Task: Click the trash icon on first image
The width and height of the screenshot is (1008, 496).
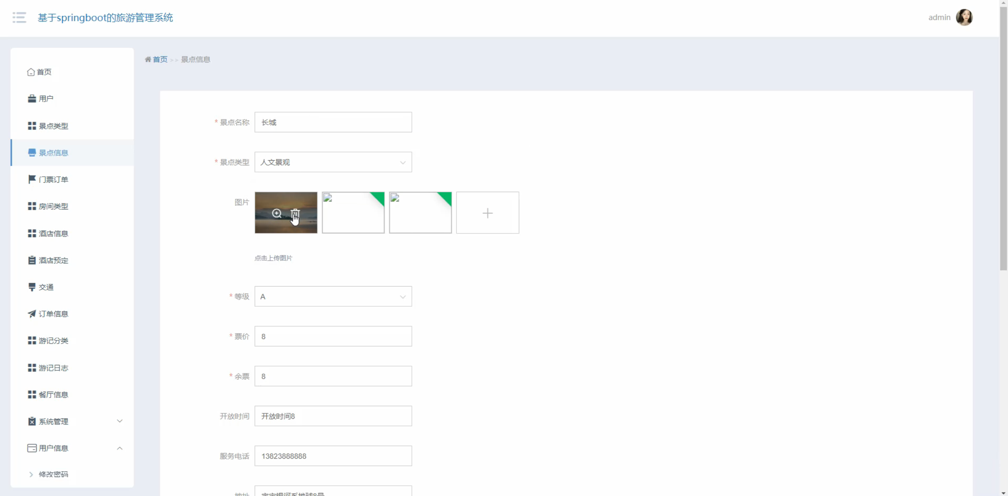Action: pos(295,213)
